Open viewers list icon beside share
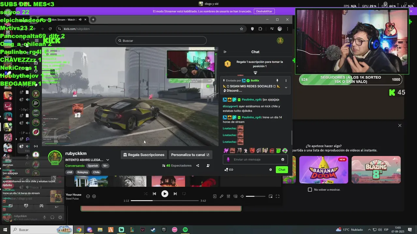The height and width of the screenshot is (234, 417). [x=208, y=165]
